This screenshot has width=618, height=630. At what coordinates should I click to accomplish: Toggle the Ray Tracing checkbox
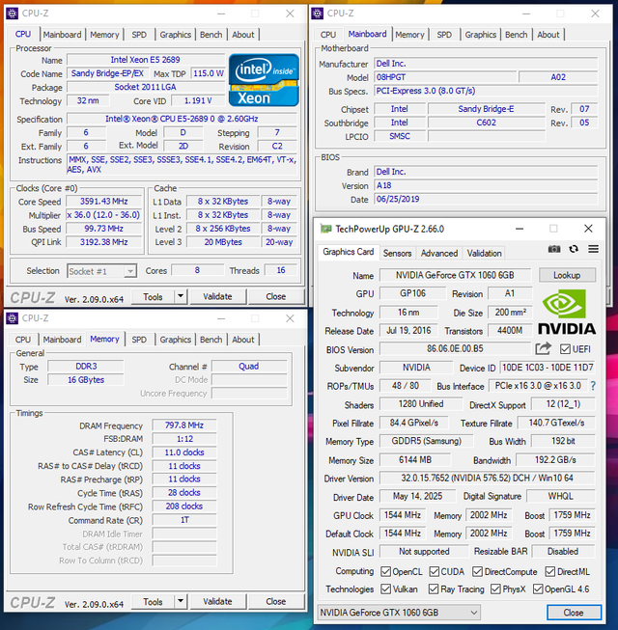point(434,589)
